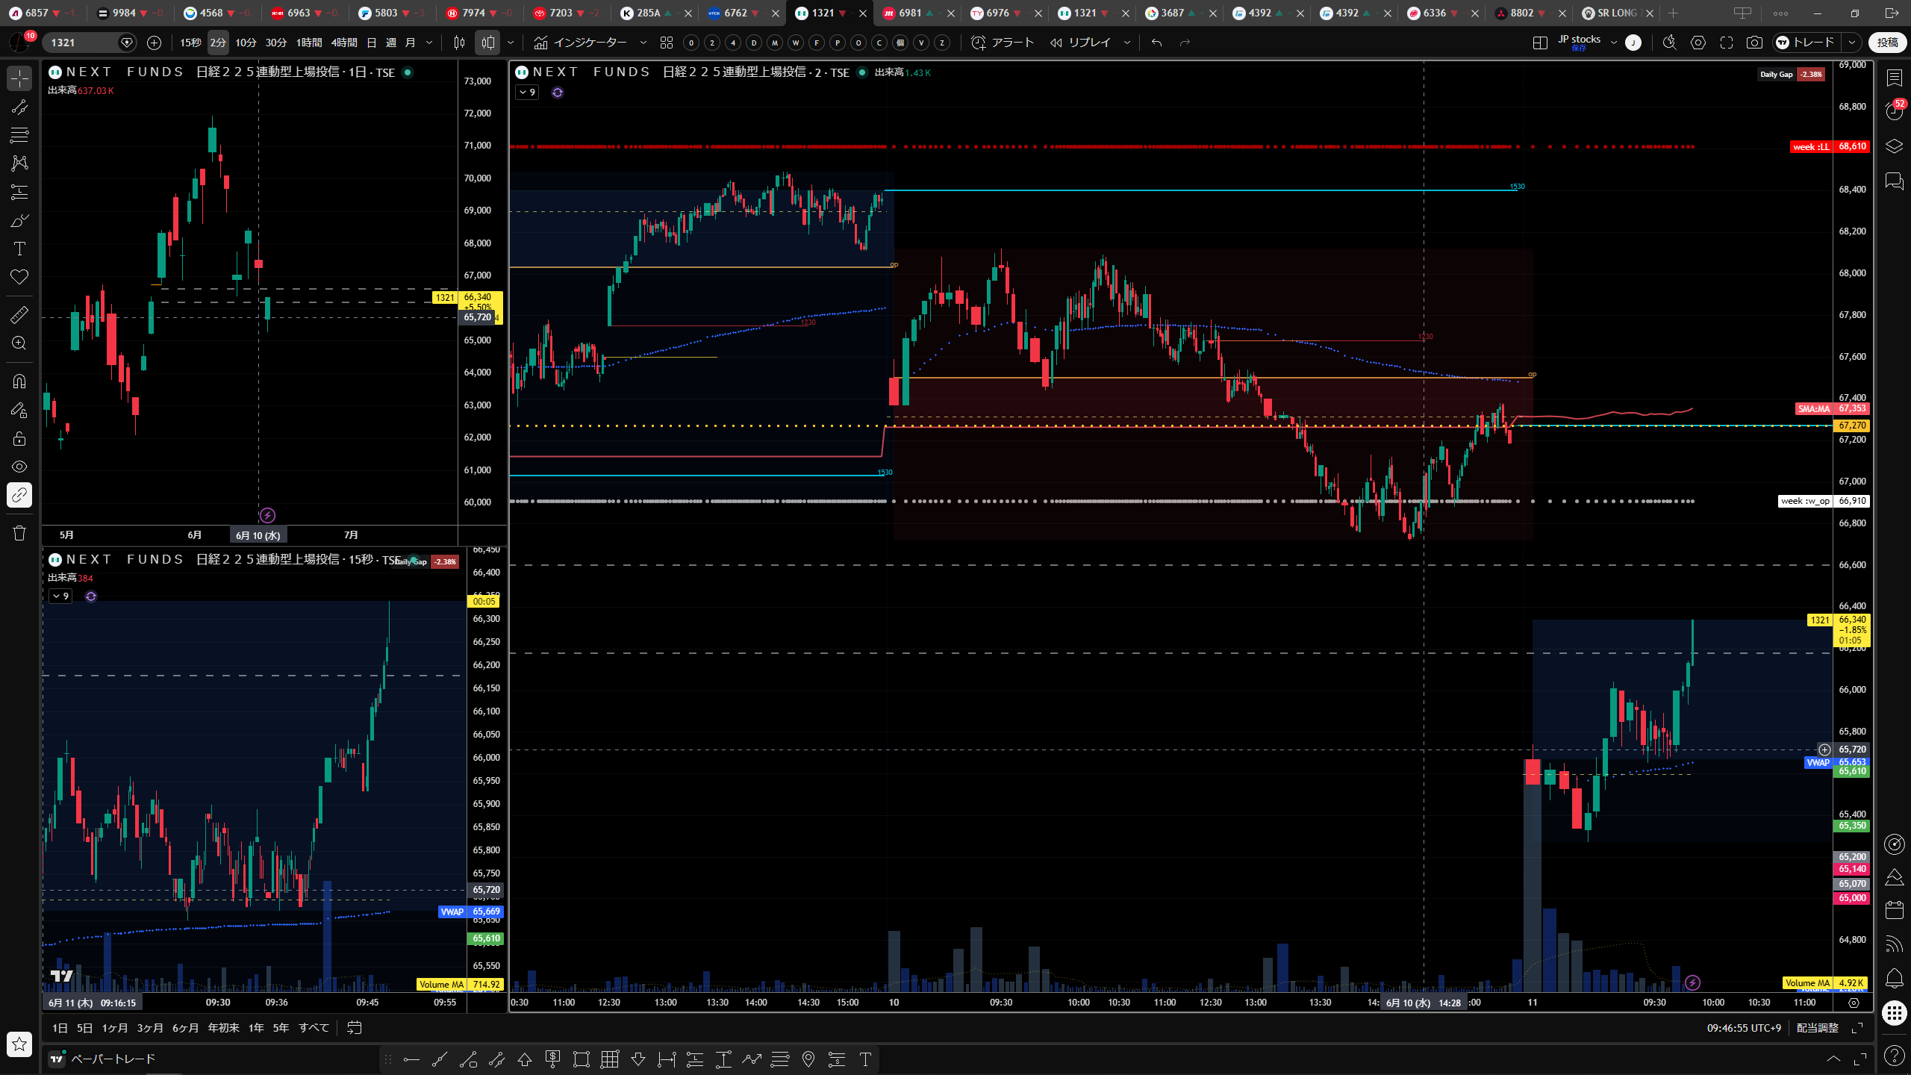This screenshot has width=1911, height=1075.
Task: Select the 3ヶ月 date range
Action: [149, 1028]
